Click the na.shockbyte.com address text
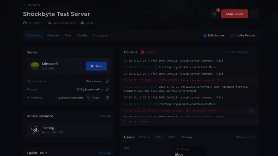This screenshot has height=156, width=278. point(70,98)
